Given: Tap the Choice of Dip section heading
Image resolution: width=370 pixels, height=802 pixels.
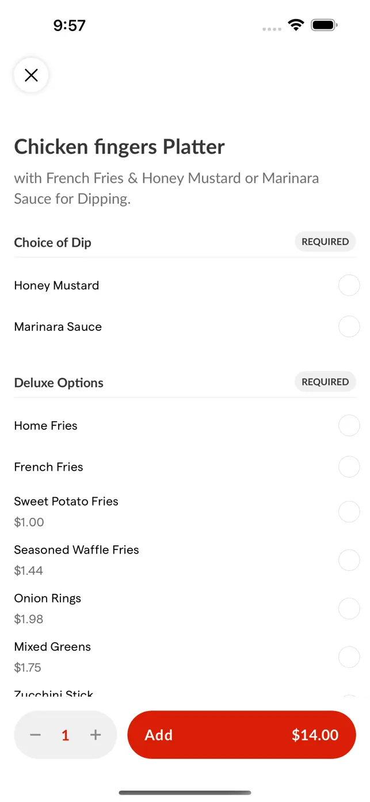Looking at the screenshot, I should pos(52,242).
